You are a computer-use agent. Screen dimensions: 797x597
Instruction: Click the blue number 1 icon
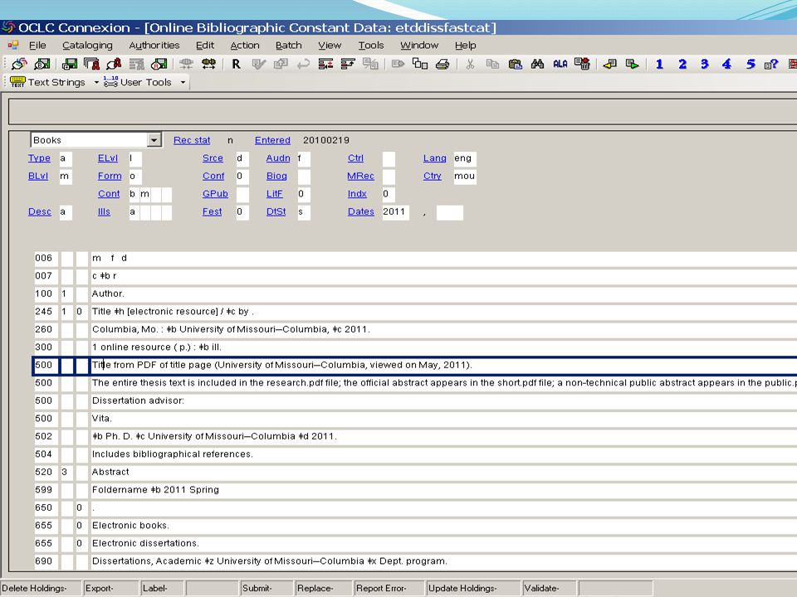(x=659, y=64)
